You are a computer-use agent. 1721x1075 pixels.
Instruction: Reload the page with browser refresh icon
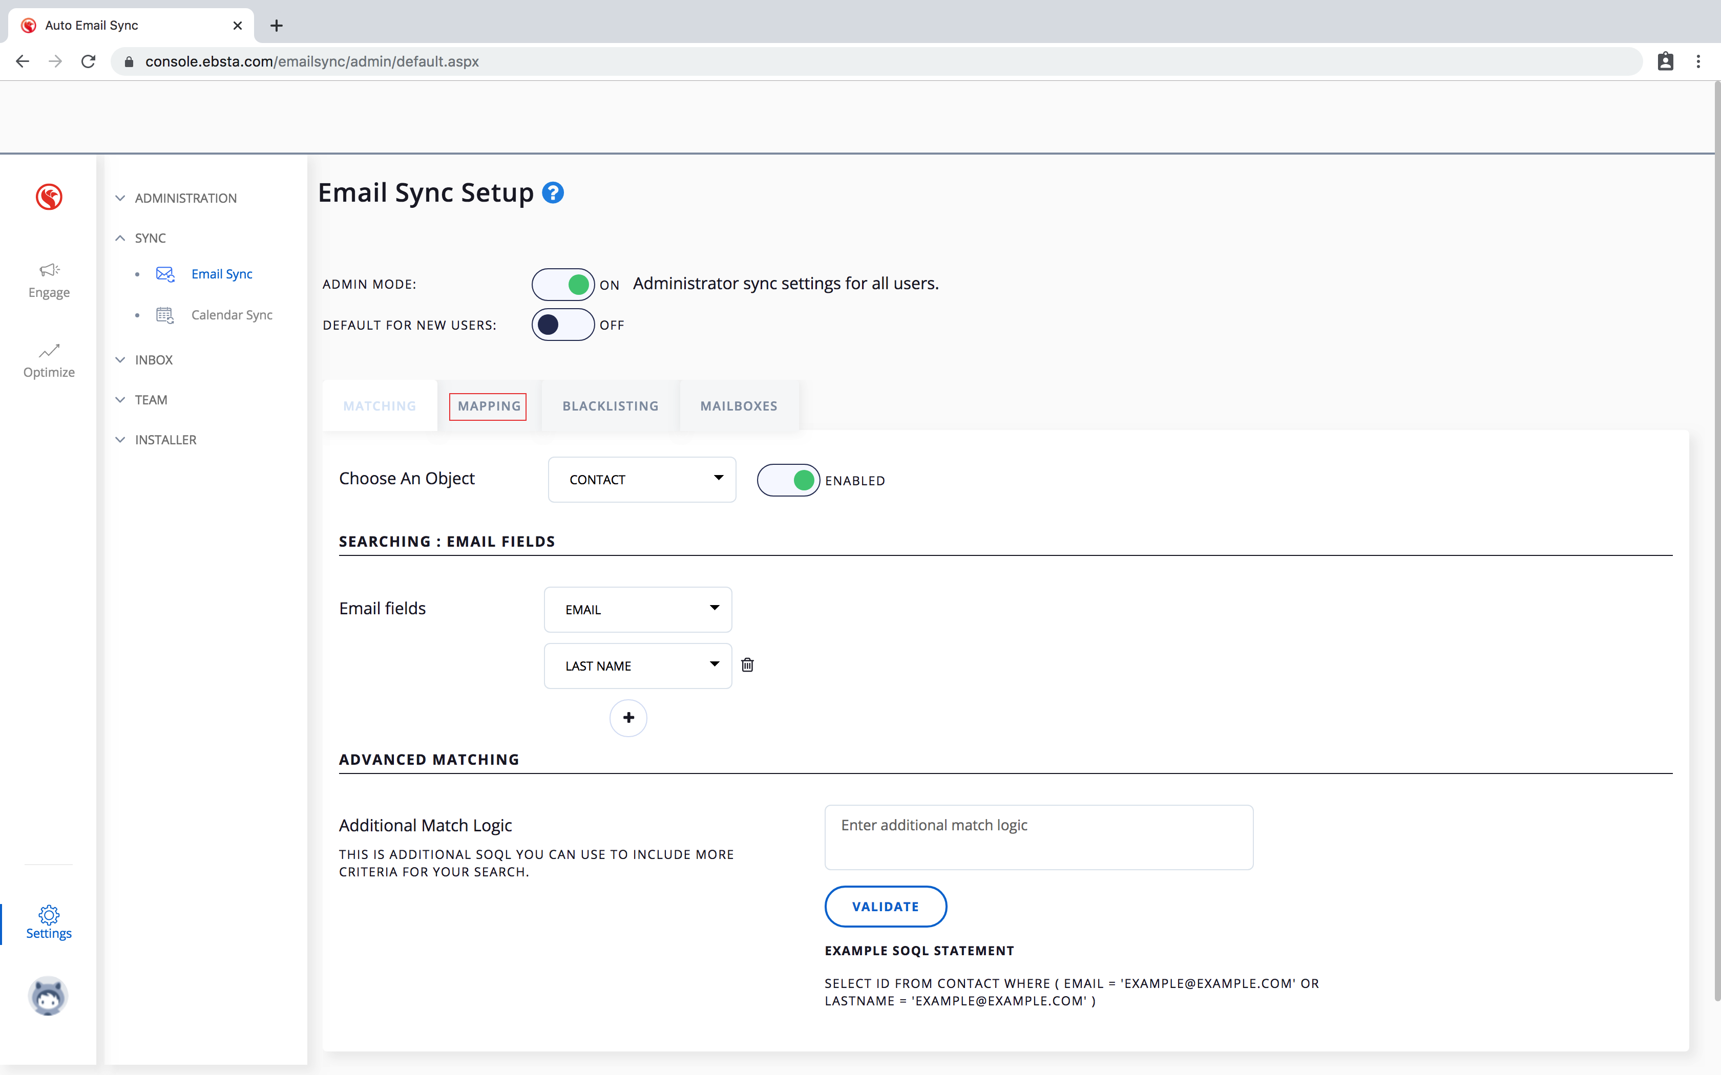[88, 62]
